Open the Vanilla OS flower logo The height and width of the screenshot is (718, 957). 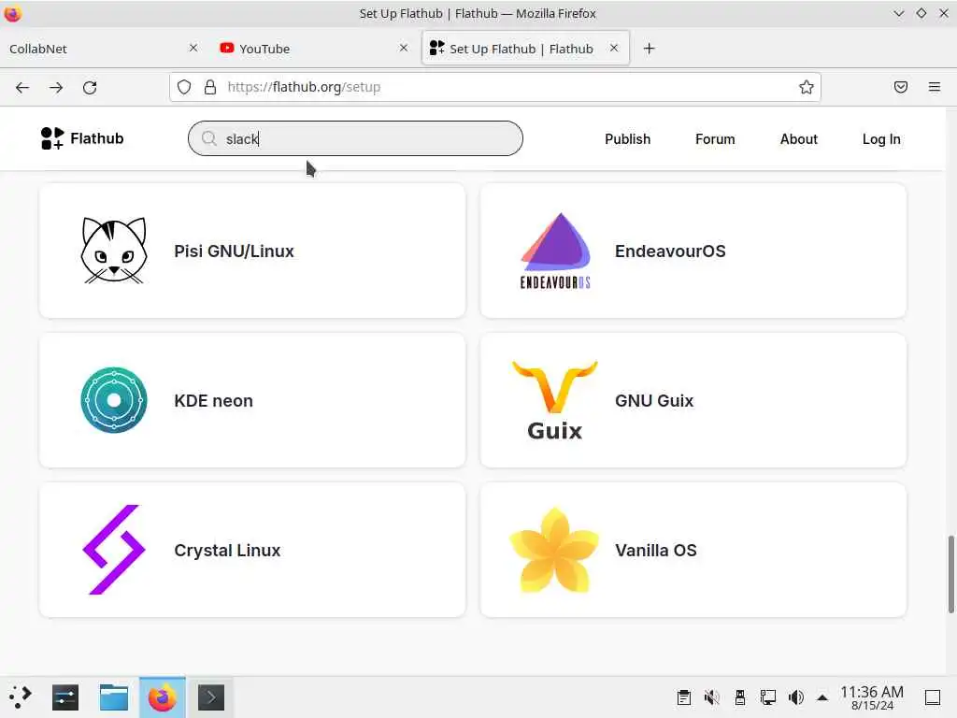coord(555,550)
